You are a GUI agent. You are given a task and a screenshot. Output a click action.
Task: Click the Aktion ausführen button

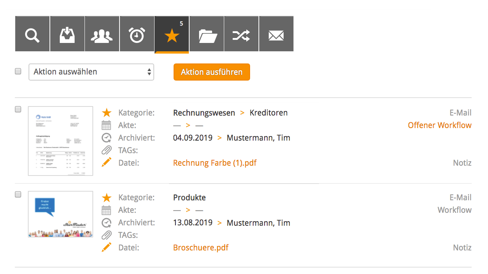(212, 72)
